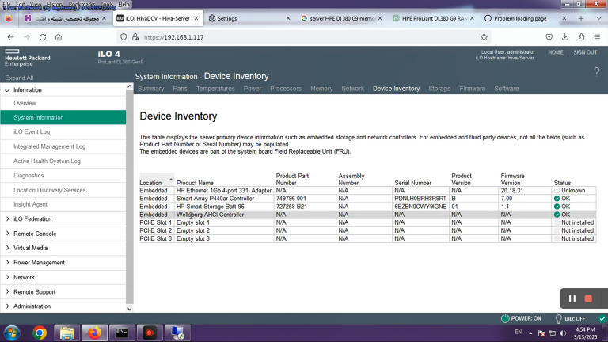Expand the Virtual Media section

[7, 248]
